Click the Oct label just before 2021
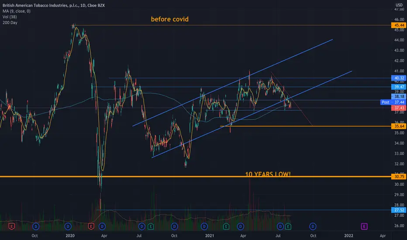The image size is (407, 240). 174,236
